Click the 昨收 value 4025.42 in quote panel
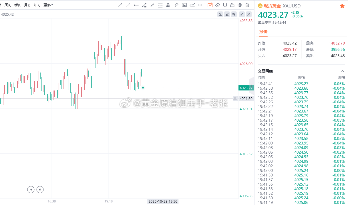The image size is (348, 205). coord(290,43)
